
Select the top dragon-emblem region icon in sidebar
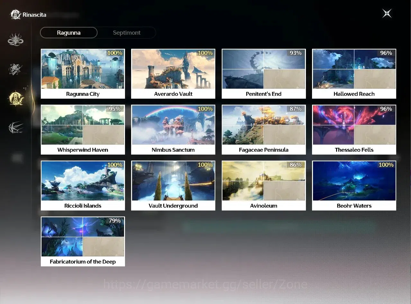(15, 40)
